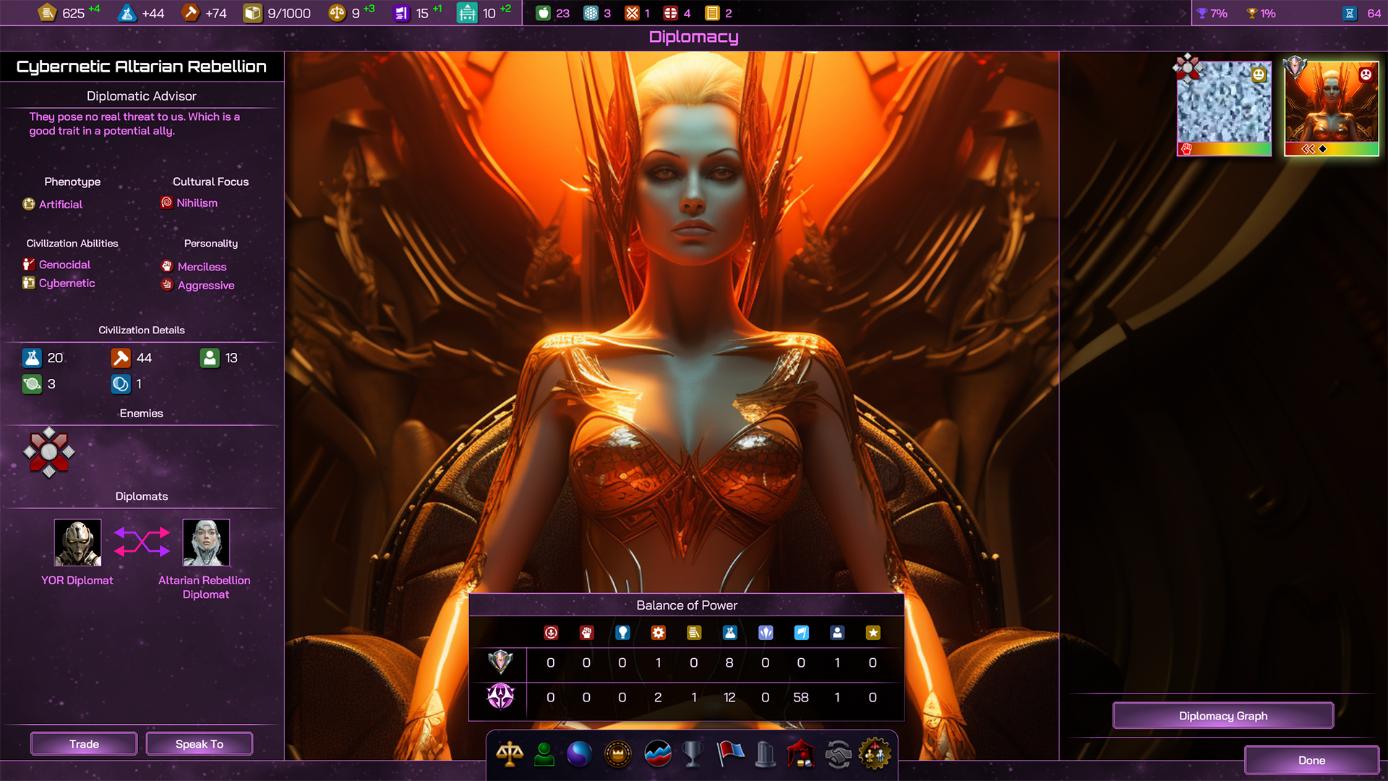Click the Altarian Rebellion Diplomat portrait
Viewport: 1388px width, 781px height.
206,542
